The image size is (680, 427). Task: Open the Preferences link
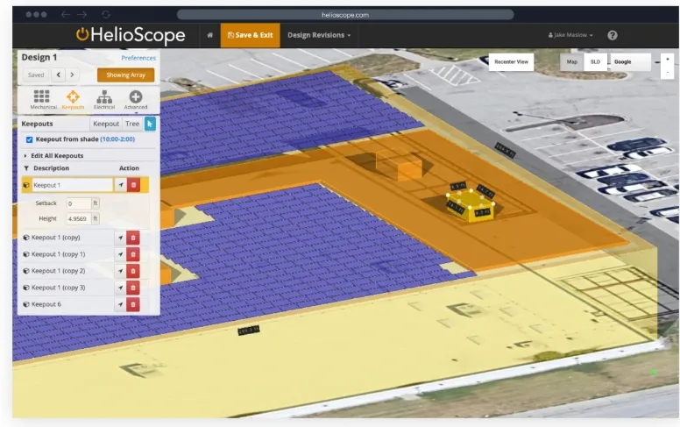coord(138,58)
